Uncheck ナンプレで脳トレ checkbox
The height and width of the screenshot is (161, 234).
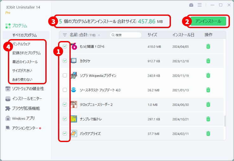click(65, 119)
